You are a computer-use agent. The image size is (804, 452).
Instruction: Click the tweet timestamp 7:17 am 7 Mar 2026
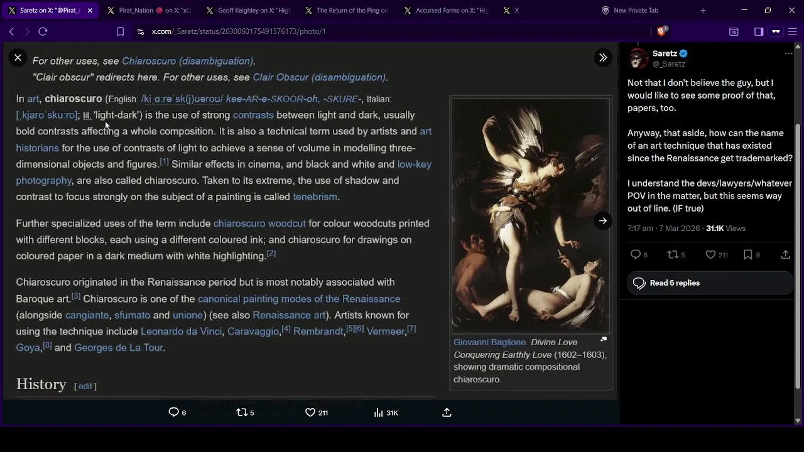pos(664,229)
